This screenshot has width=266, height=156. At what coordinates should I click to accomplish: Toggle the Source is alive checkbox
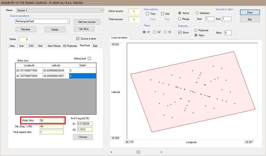tap(78, 39)
